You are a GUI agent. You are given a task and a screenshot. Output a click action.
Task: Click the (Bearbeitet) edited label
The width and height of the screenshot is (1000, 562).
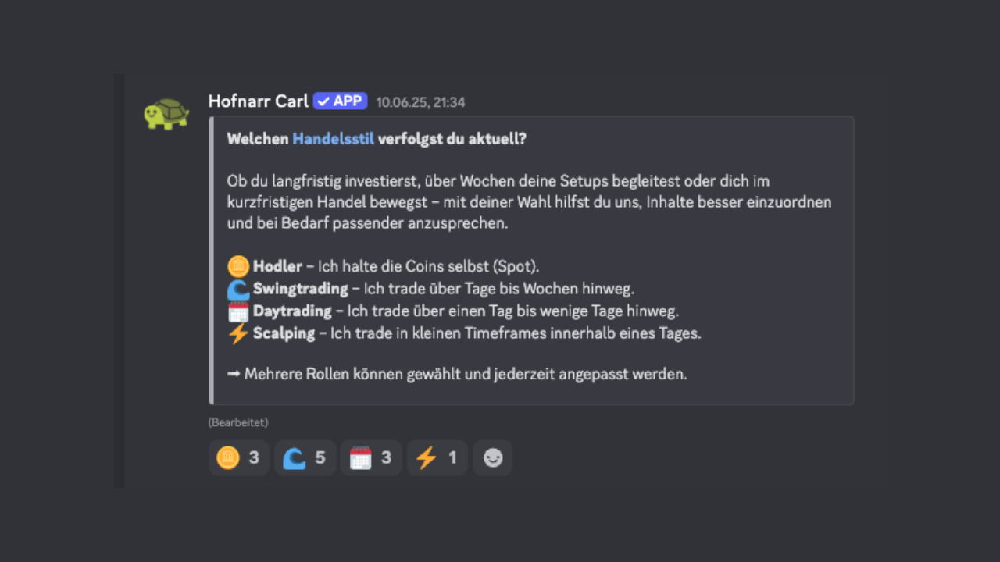tap(238, 422)
